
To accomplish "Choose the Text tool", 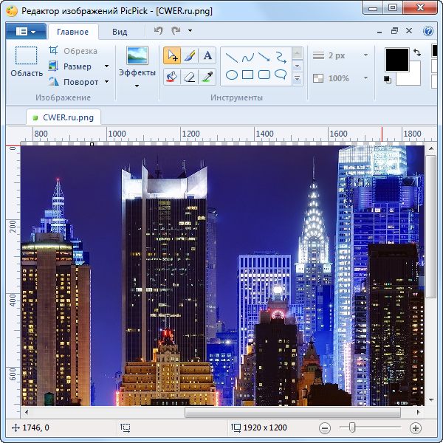I will pos(207,55).
